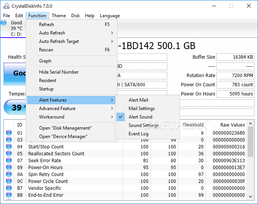Click the ID column header
This screenshot has height=204, width=258.
[20, 125]
